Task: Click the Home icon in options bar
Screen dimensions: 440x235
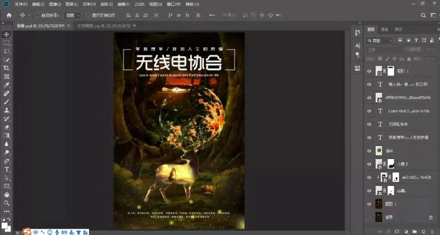Action: coord(9,15)
